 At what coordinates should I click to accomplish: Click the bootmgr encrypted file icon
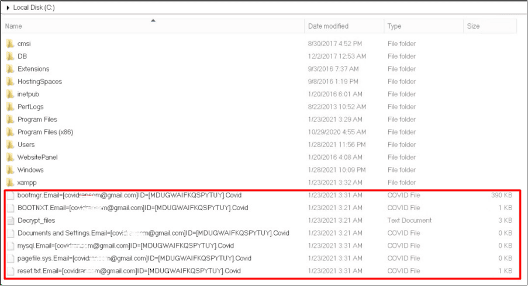click(x=11, y=196)
